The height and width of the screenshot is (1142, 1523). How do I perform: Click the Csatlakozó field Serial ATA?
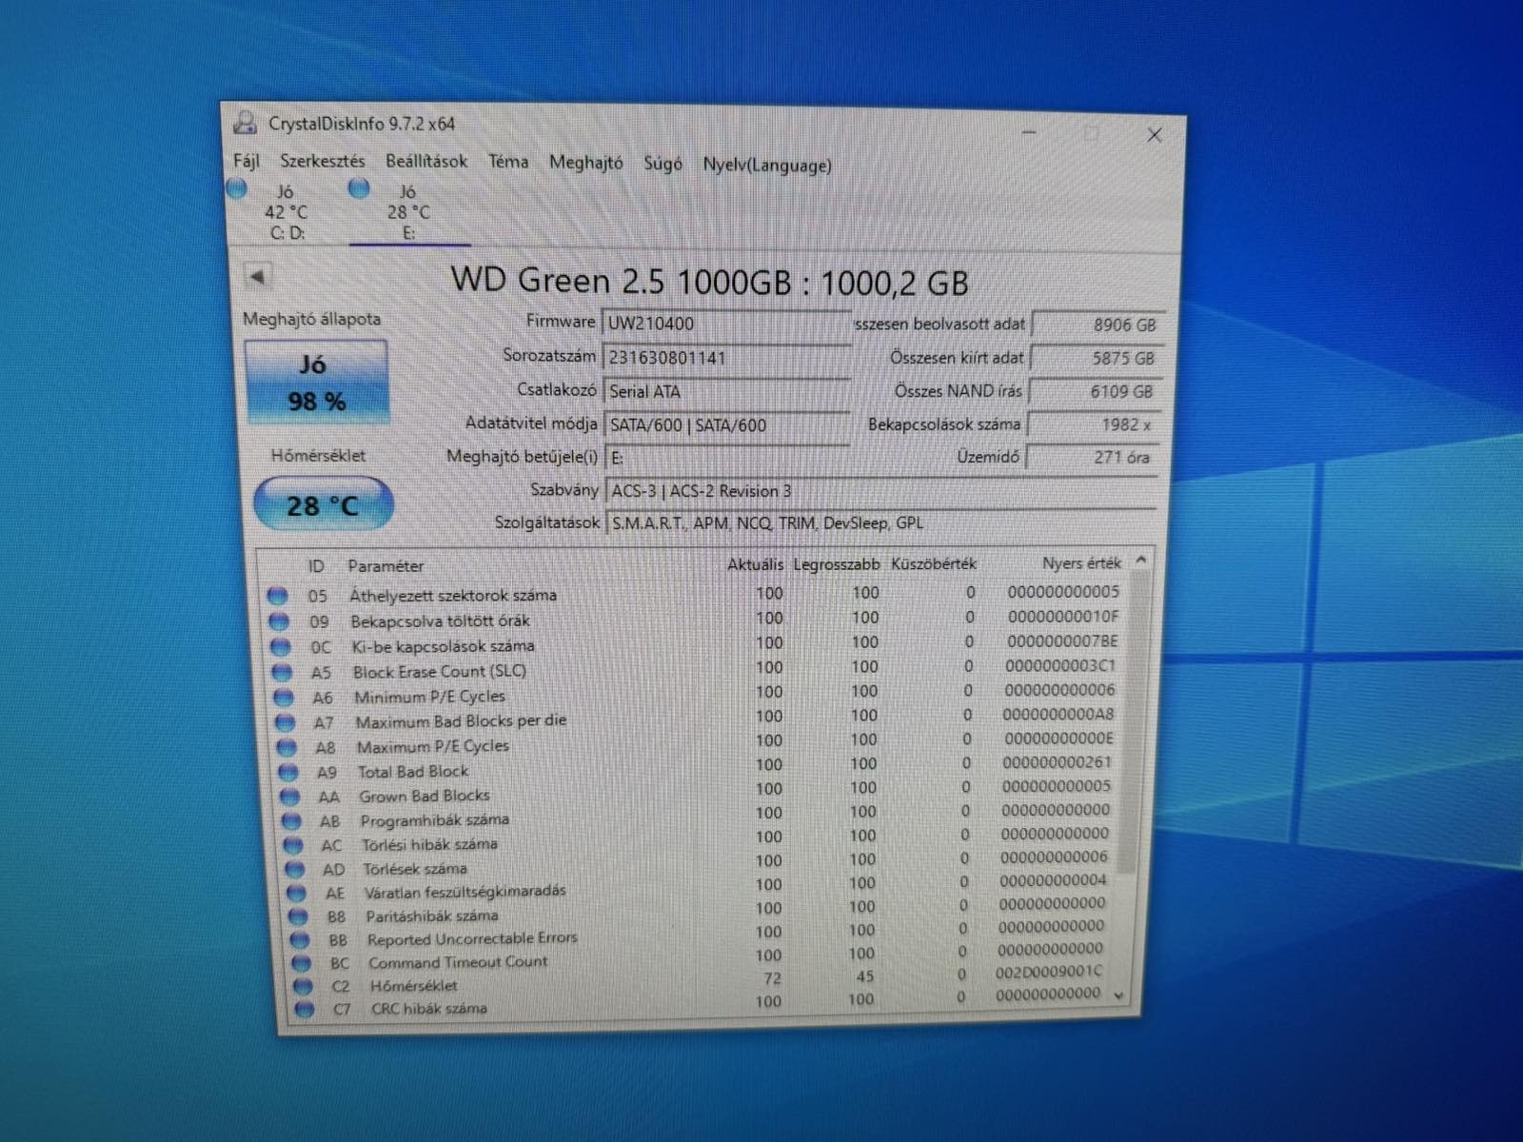(x=726, y=391)
